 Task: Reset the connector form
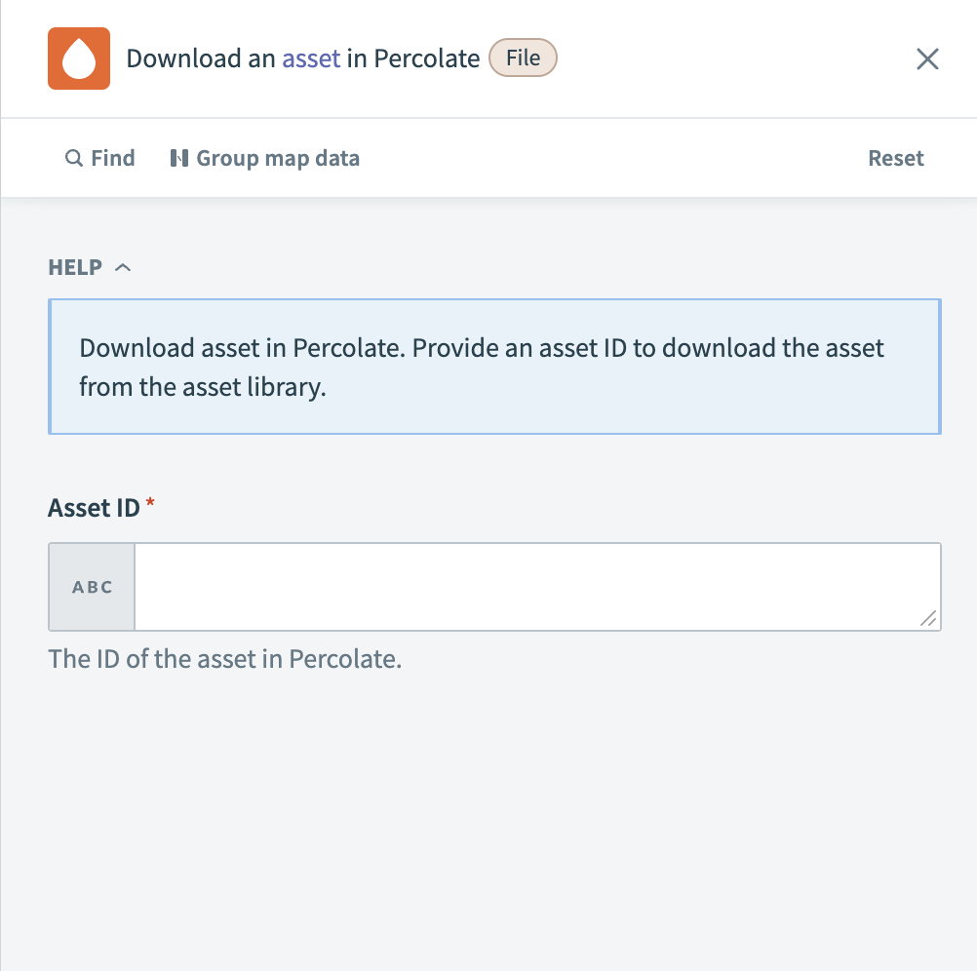(x=895, y=157)
